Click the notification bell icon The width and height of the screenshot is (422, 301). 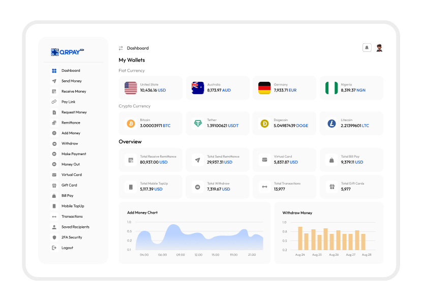367,48
